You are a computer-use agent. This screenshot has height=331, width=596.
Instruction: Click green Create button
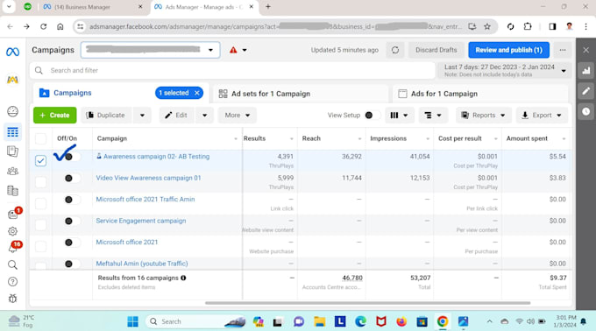pyautogui.click(x=54, y=115)
